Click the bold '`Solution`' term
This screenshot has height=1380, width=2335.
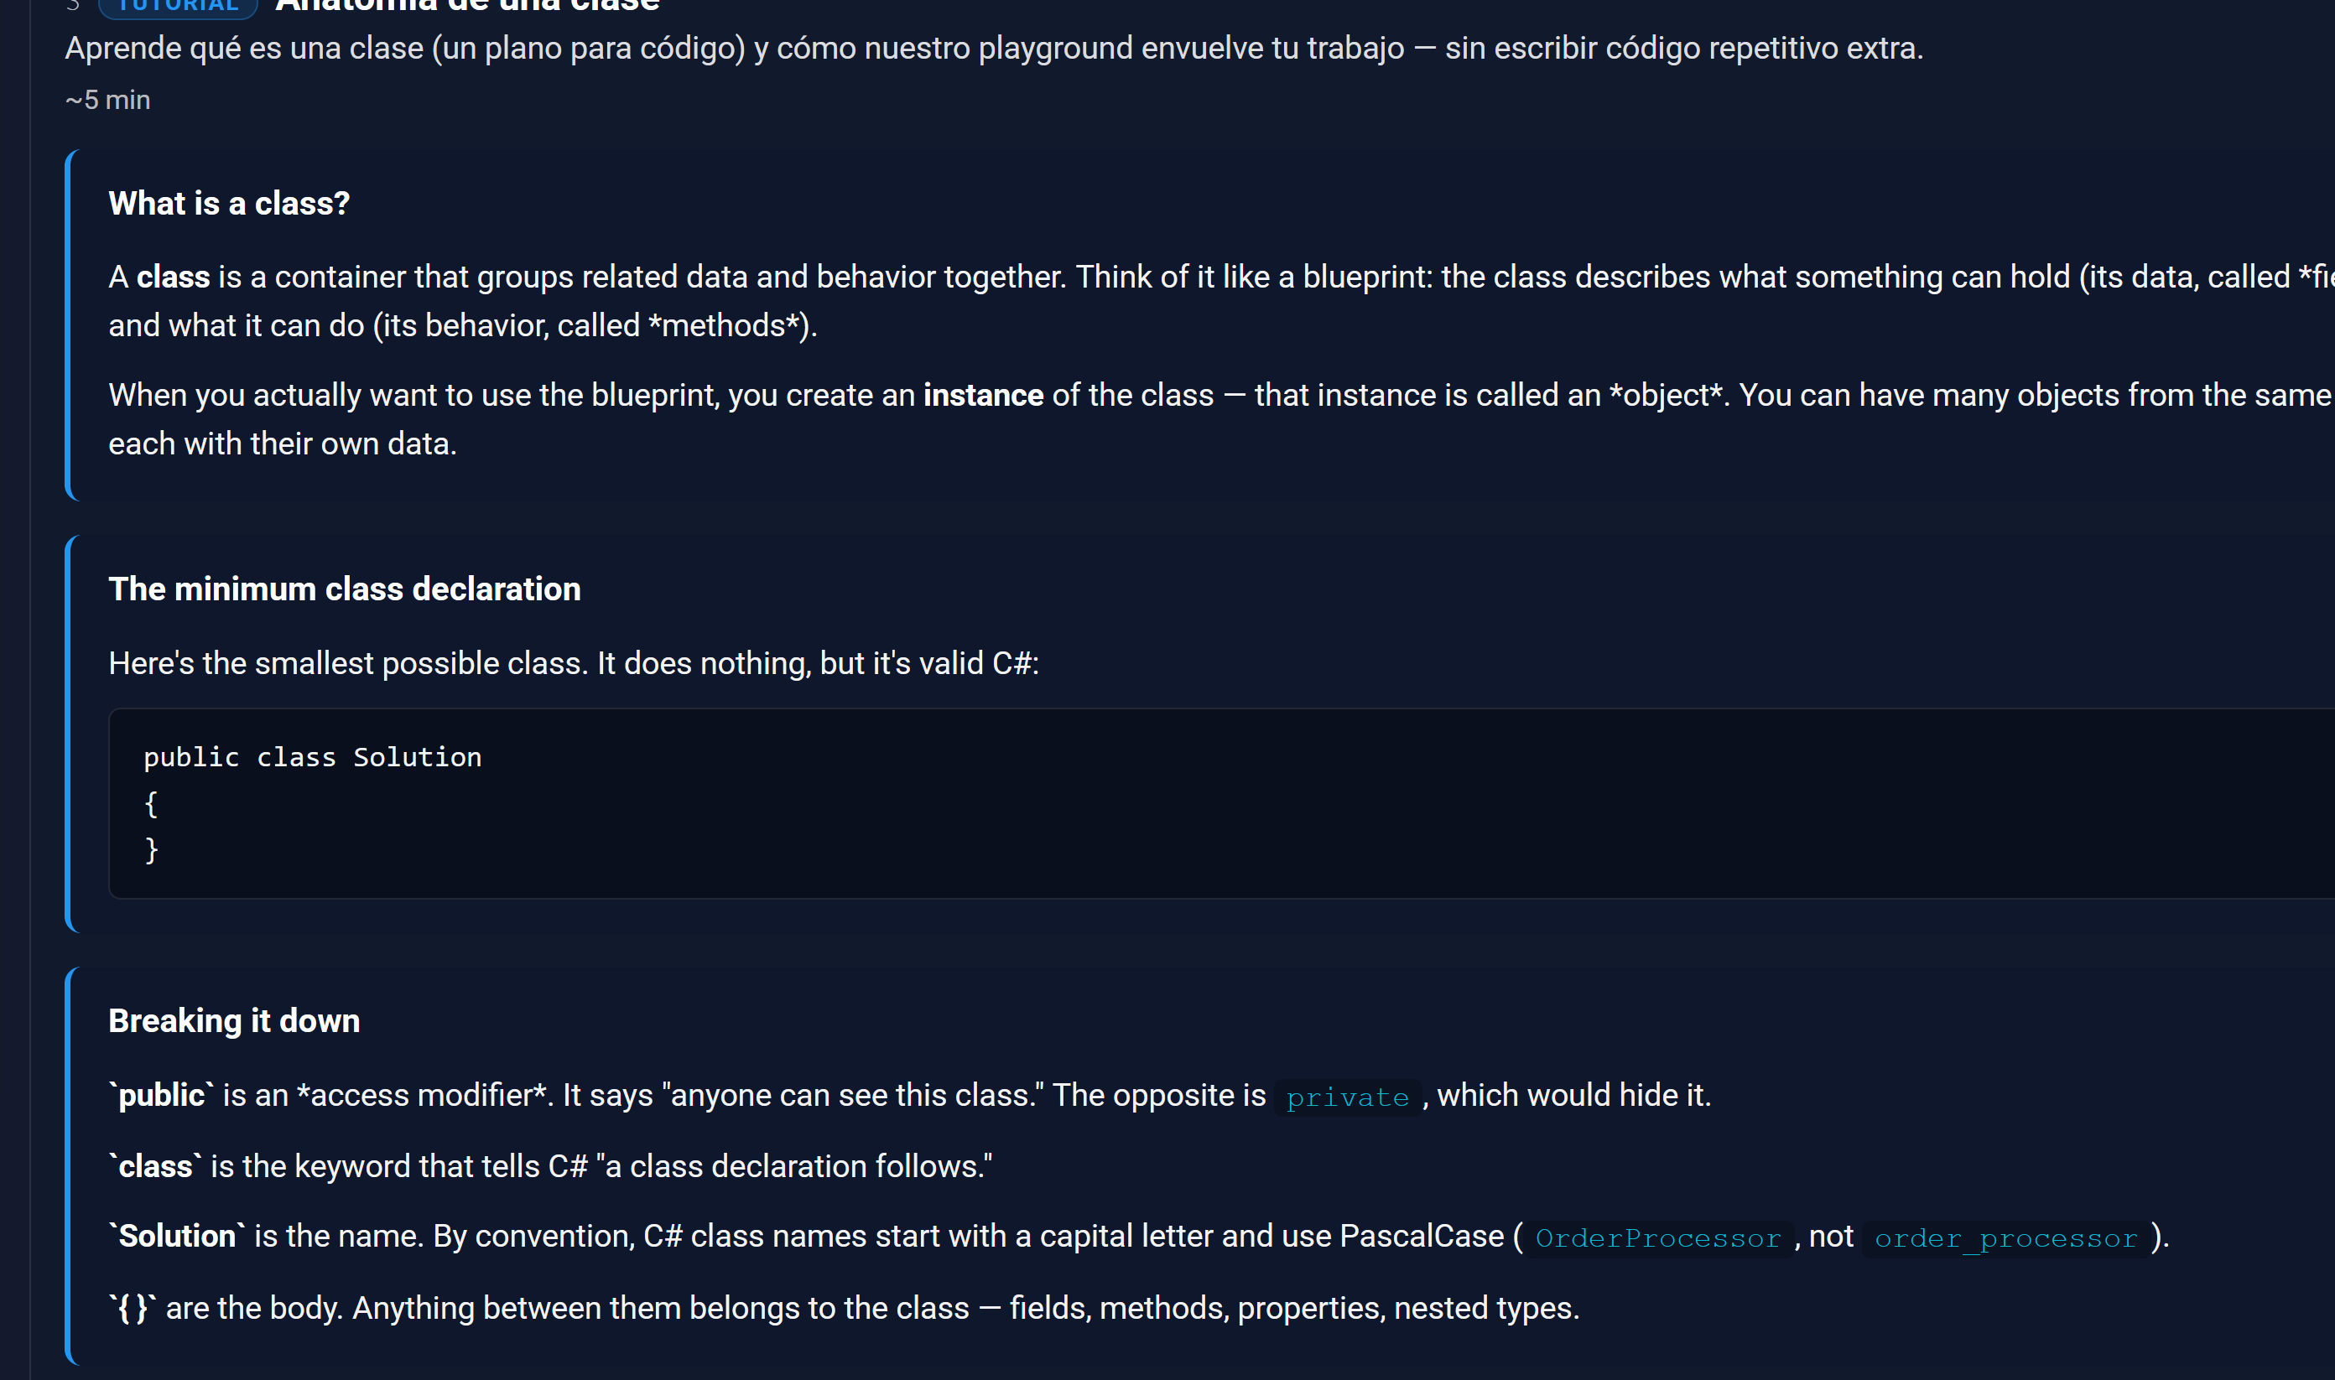177,1236
